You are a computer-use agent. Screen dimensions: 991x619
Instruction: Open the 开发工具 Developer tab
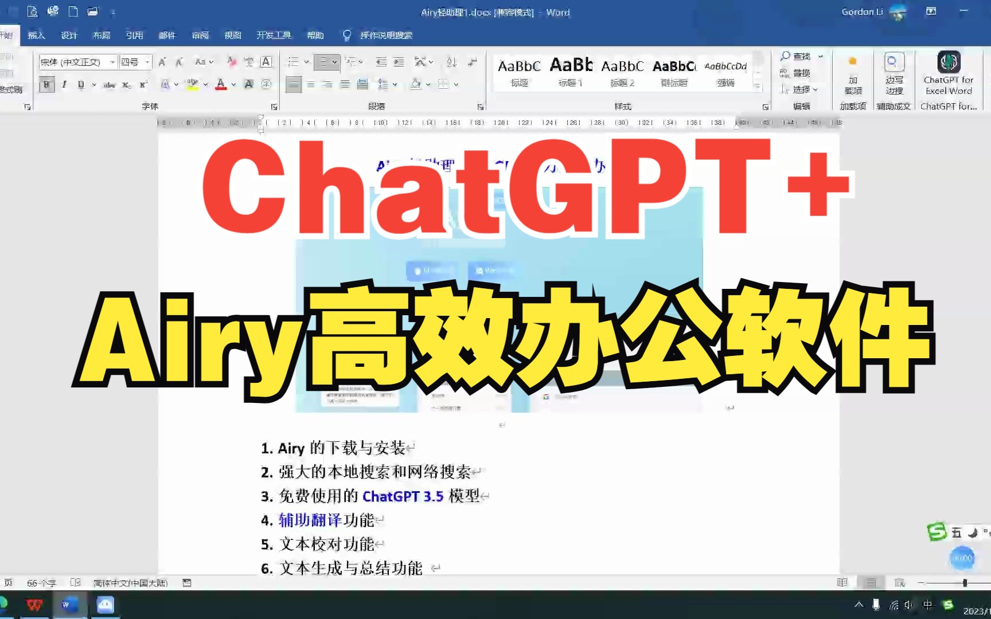274,35
